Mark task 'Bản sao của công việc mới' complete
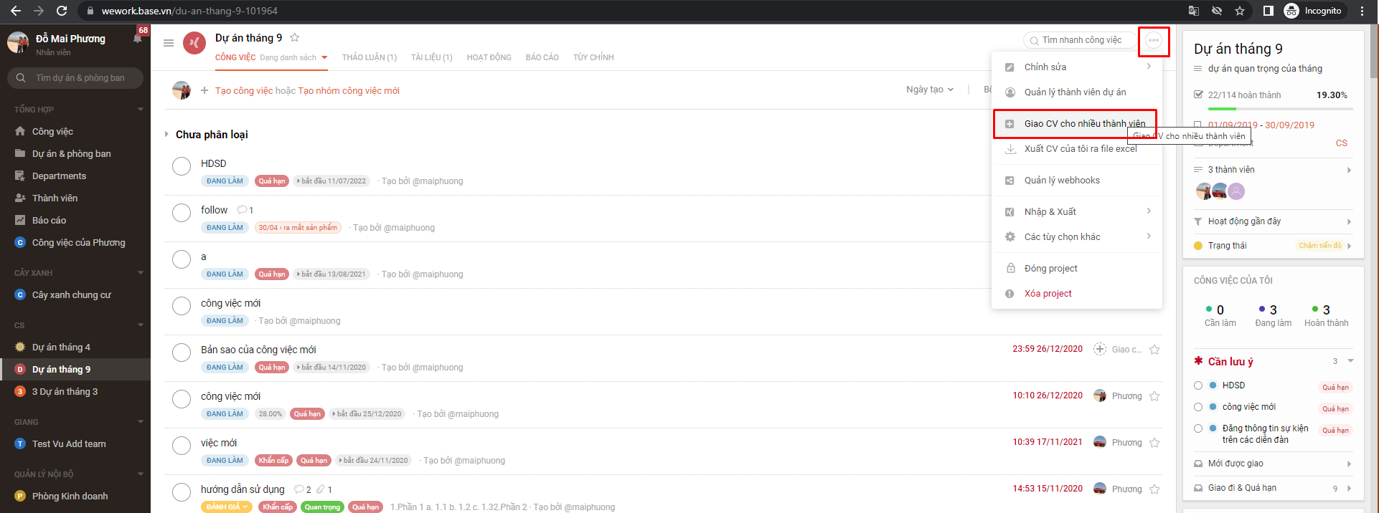The height and width of the screenshot is (513, 1379). click(182, 353)
